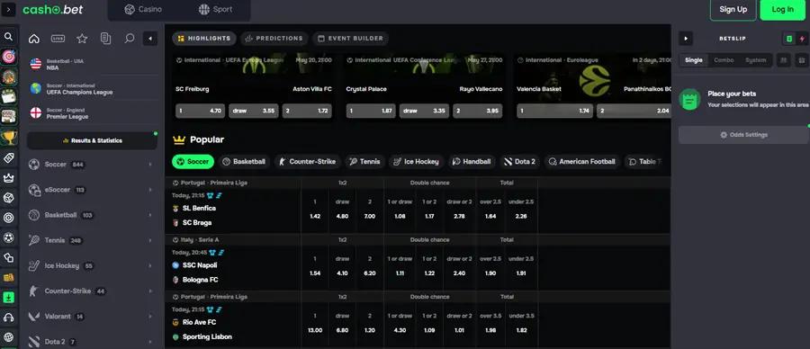The height and width of the screenshot is (349, 810).
Task: Expand the Basketball category in the sidebar
Action: [92, 215]
